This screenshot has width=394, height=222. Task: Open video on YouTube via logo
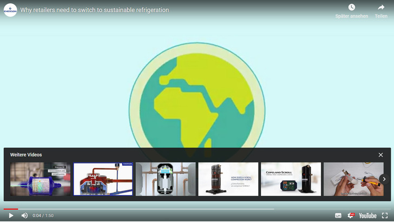(367, 216)
